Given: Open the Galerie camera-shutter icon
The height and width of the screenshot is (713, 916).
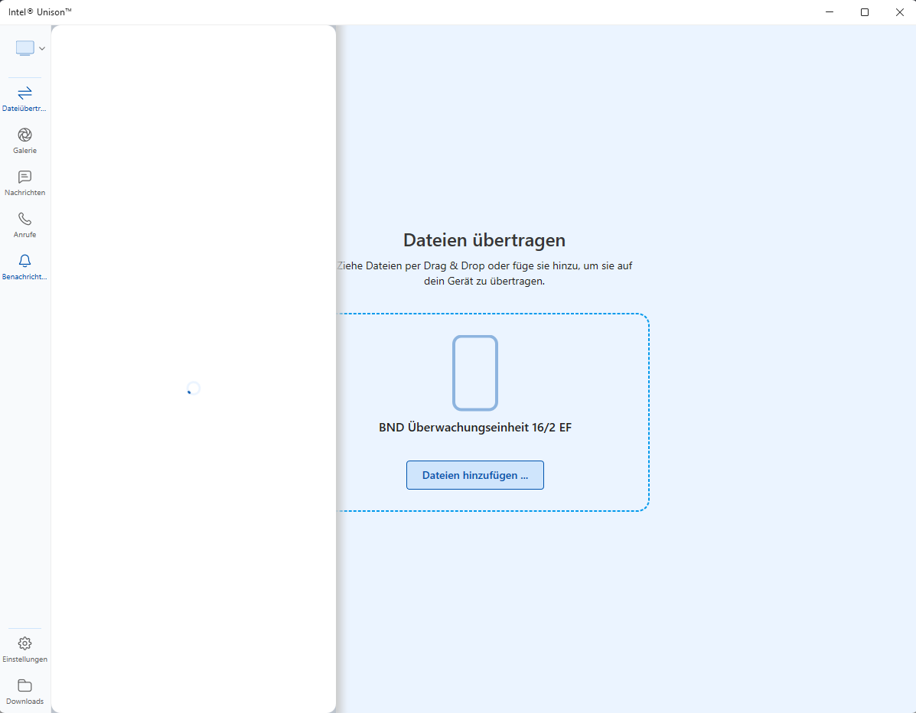Looking at the screenshot, I should [x=24, y=136].
